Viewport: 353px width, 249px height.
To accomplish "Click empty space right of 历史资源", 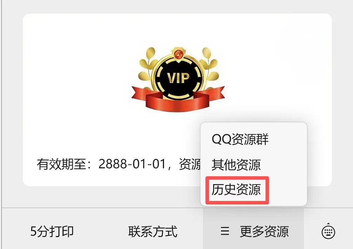I will pos(288,190).
